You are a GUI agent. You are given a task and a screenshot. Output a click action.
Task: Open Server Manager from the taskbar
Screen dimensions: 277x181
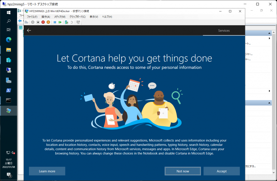coord(8,81)
